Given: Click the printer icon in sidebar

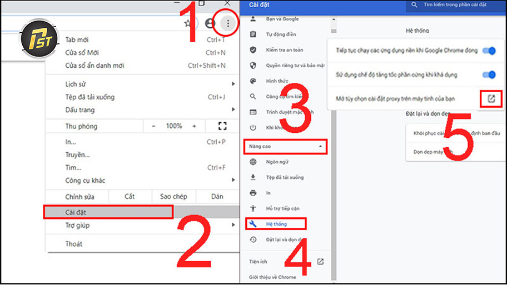Looking at the screenshot, I should [x=253, y=193].
